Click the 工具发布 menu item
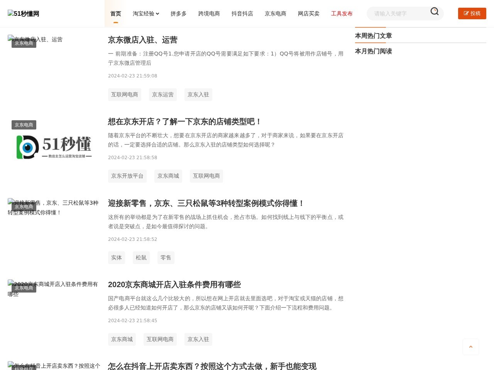The image size is (494, 370). click(x=342, y=13)
